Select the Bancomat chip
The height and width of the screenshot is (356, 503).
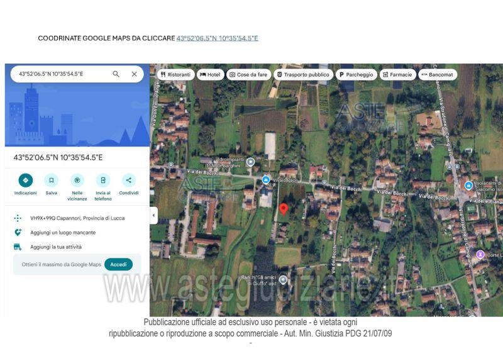pos(437,74)
